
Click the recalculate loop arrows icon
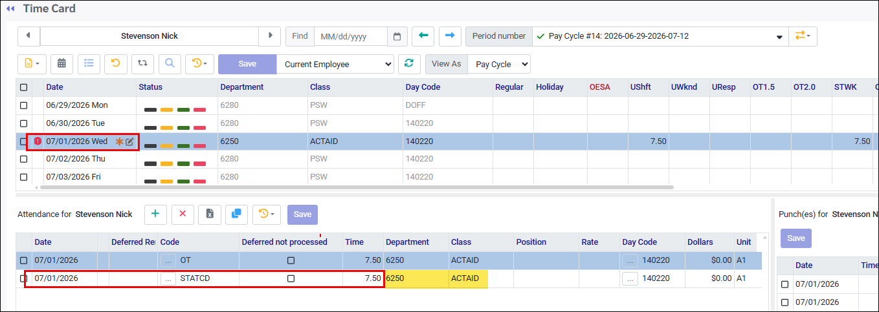point(142,64)
